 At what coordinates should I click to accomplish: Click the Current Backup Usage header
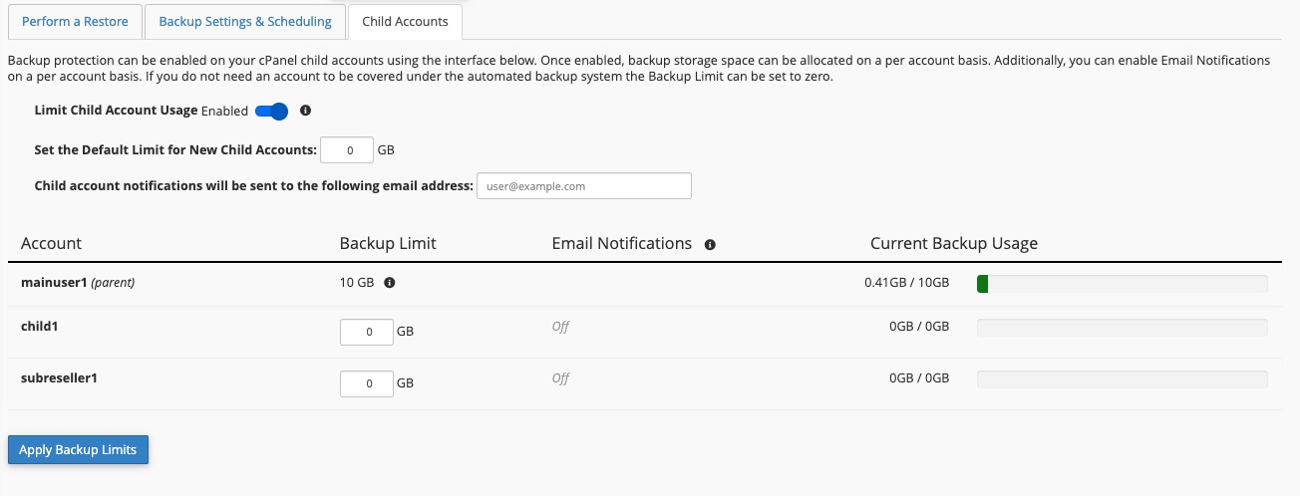tap(953, 243)
